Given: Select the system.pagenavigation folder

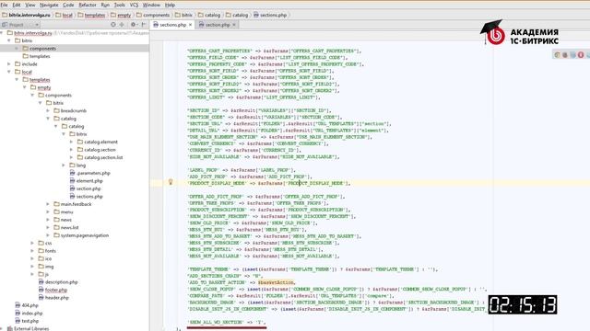Looking at the screenshot, I should coord(81,235).
